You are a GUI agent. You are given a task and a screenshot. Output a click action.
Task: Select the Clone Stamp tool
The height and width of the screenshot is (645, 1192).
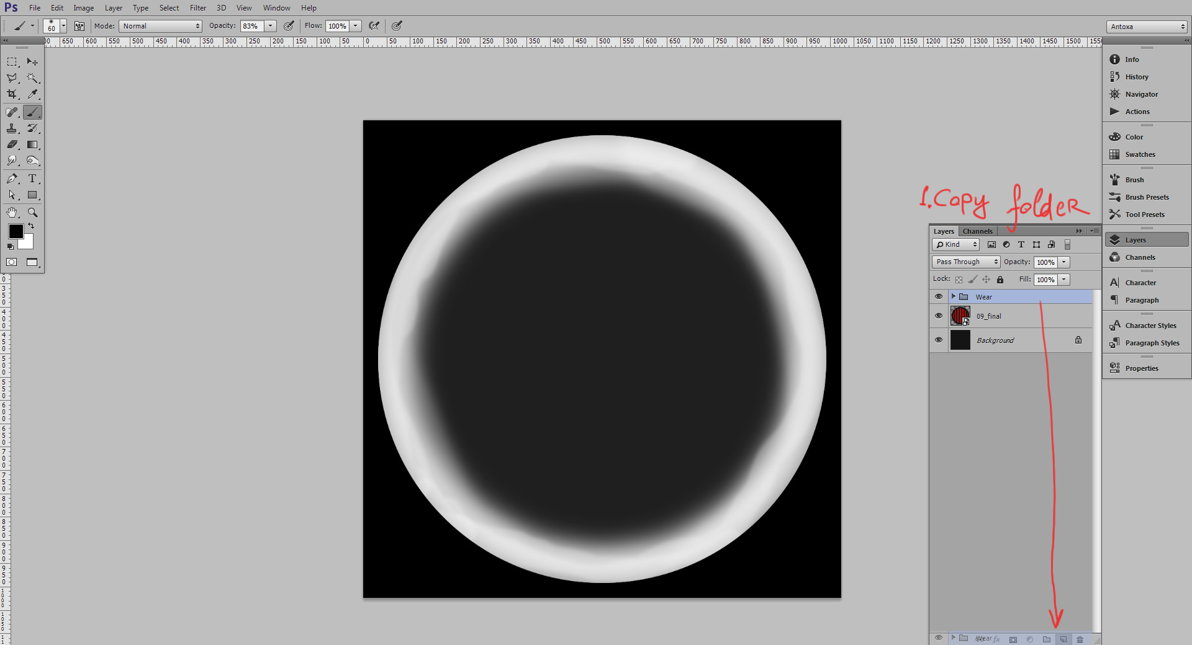click(x=12, y=128)
